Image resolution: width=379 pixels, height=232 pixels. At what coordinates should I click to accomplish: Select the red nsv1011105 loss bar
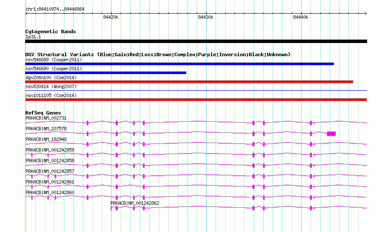click(196, 100)
